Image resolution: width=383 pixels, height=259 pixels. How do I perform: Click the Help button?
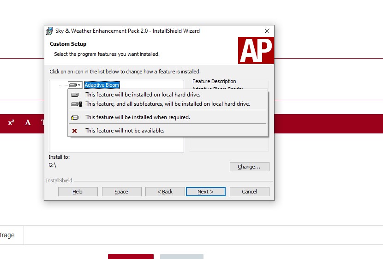pyautogui.click(x=78, y=192)
